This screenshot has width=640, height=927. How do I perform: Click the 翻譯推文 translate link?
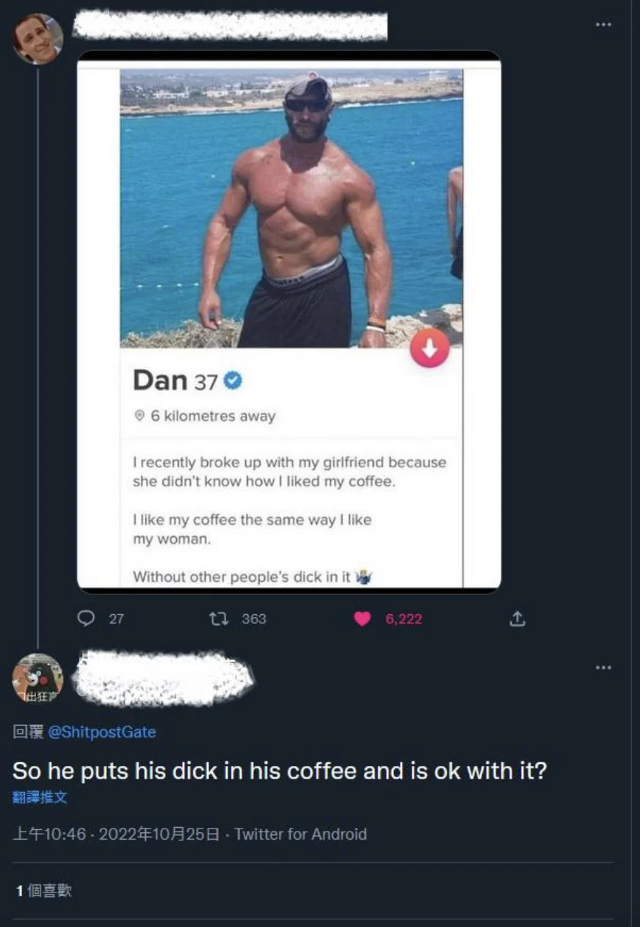click(40, 797)
